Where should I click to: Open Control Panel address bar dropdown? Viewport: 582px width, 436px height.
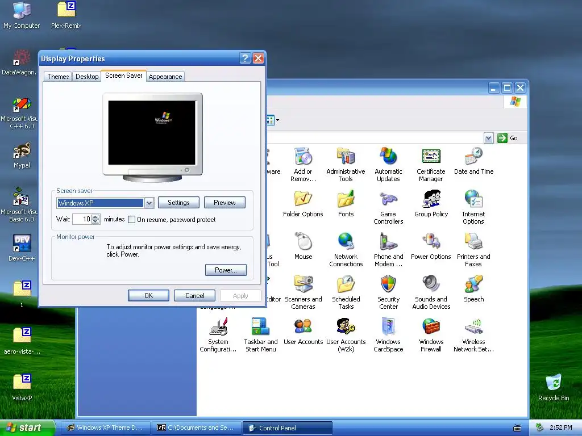click(488, 138)
